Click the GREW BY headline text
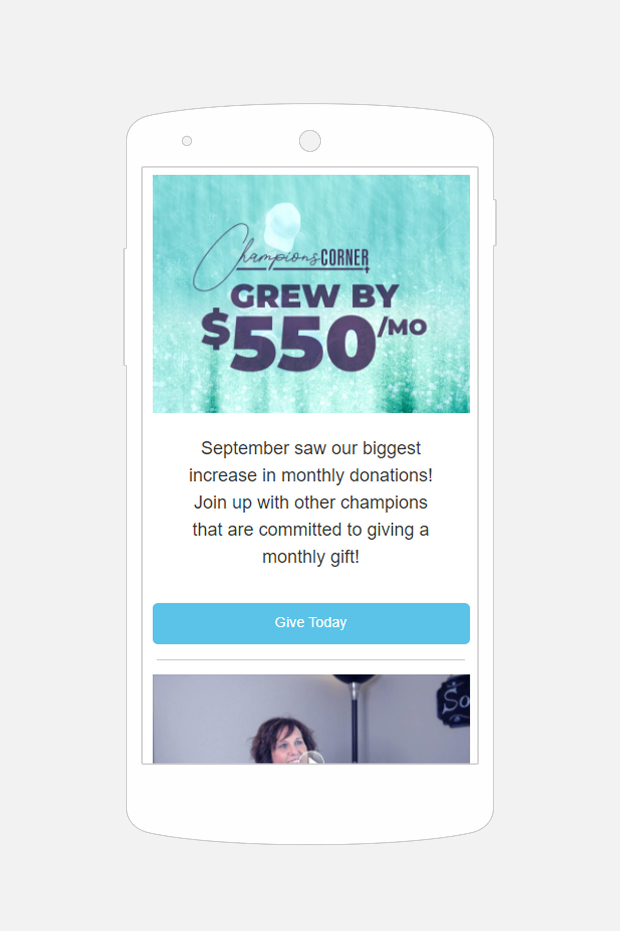 point(314,296)
